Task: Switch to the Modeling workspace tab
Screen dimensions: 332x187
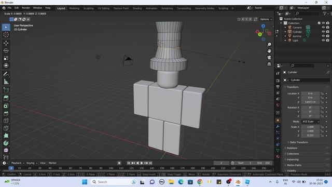Action: (74, 8)
